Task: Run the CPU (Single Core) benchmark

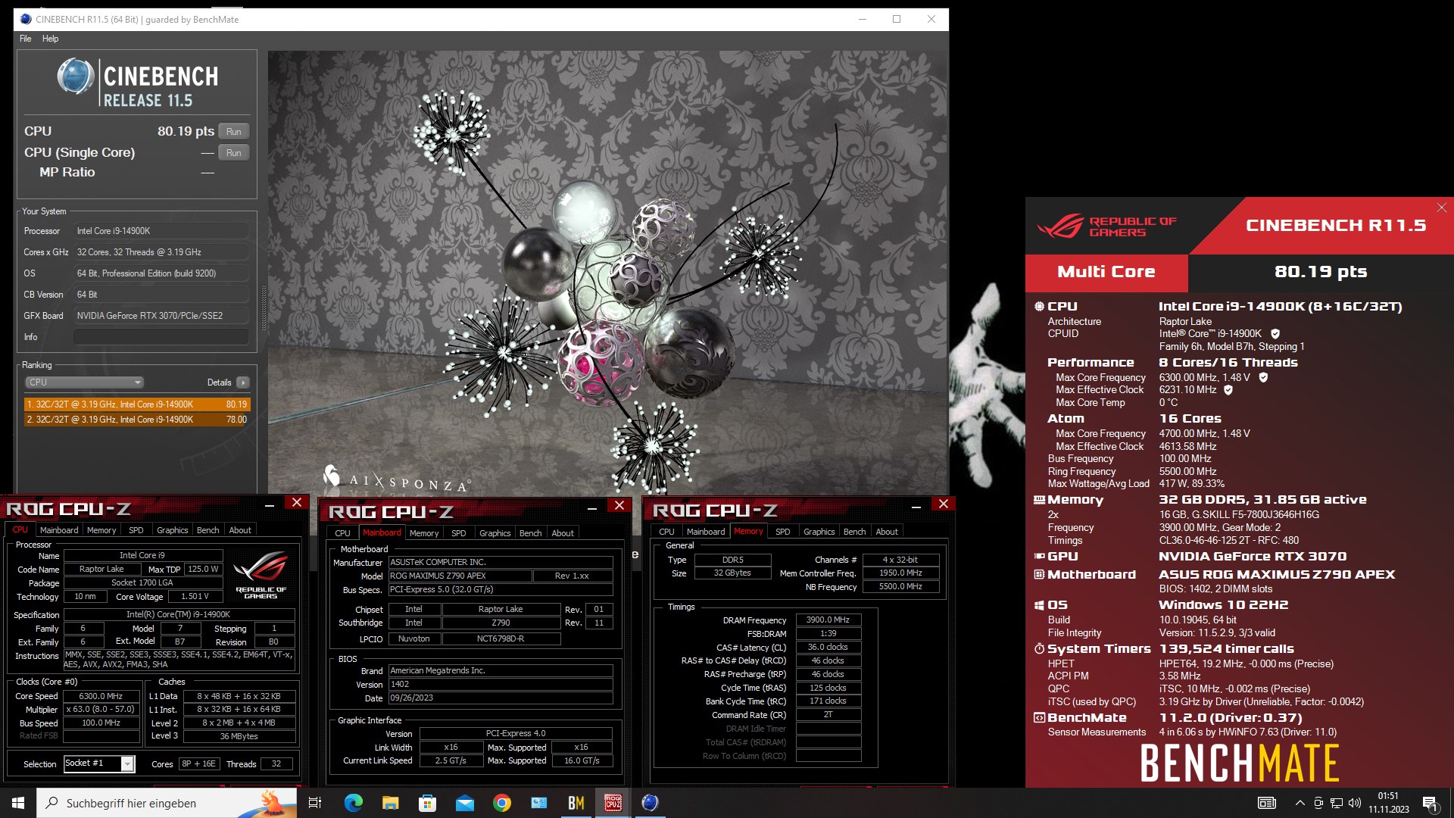Action: [x=234, y=153]
